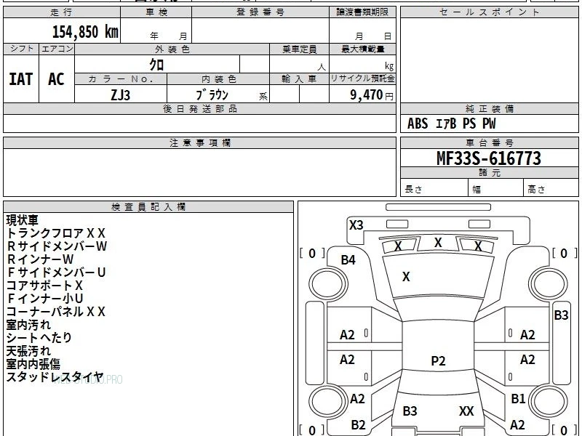Click the 最大積載量 header
The width and height of the screenshot is (582, 436).
click(362, 49)
